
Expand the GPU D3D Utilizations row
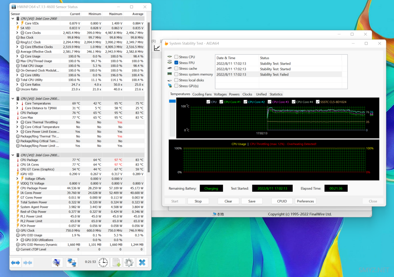click(18, 240)
